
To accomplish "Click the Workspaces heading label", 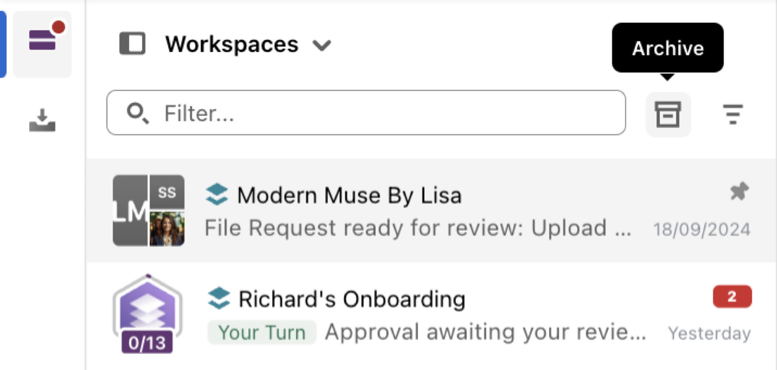I will click(232, 44).
